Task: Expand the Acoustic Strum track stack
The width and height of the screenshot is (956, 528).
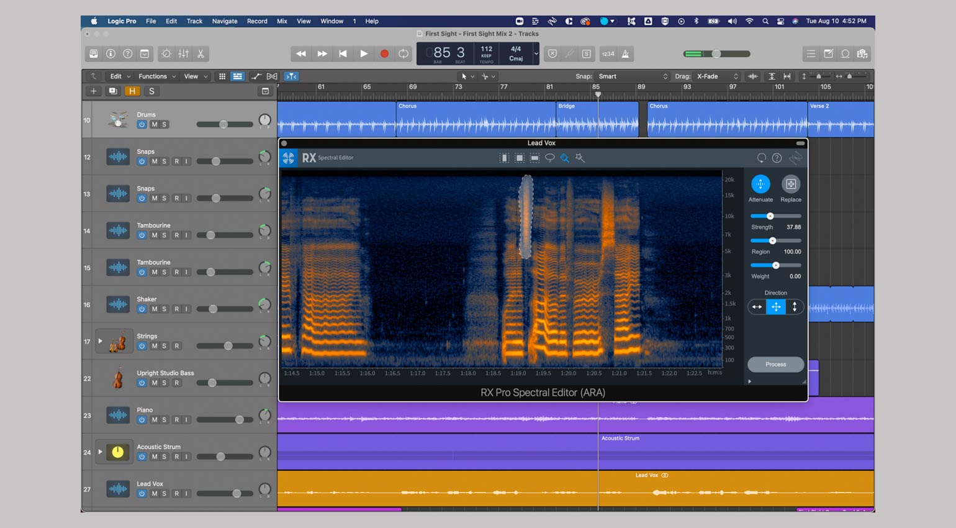Action: tap(100, 452)
